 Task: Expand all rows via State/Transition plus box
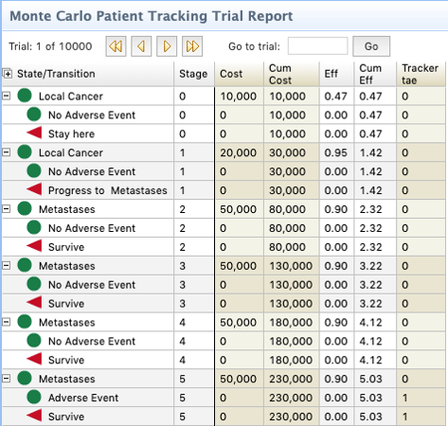click(8, 74)
